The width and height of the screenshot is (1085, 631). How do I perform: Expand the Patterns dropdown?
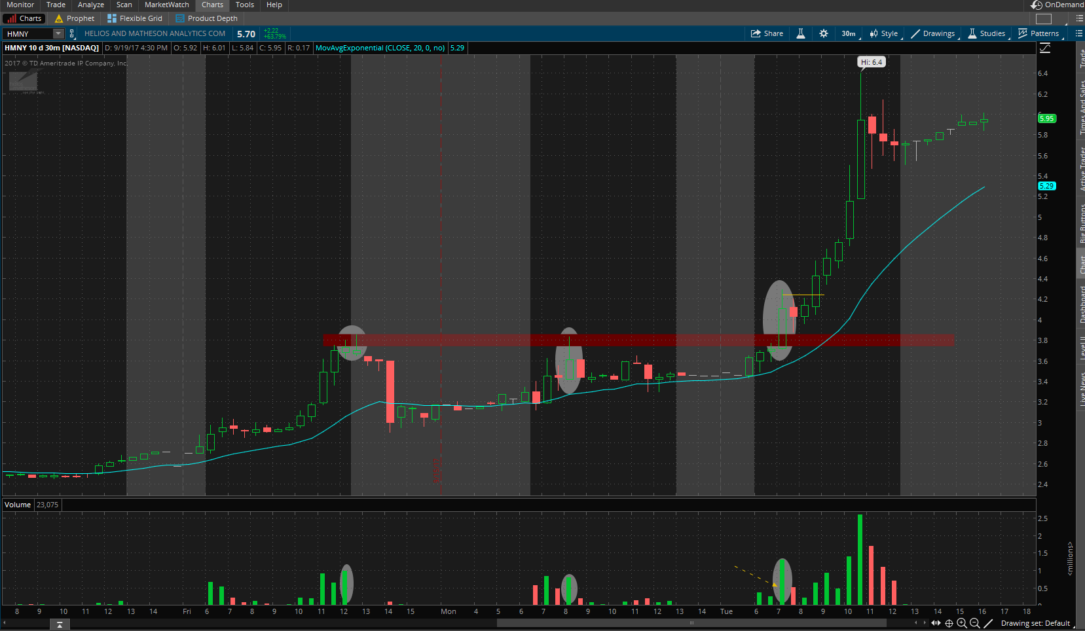click(1039, 33)
